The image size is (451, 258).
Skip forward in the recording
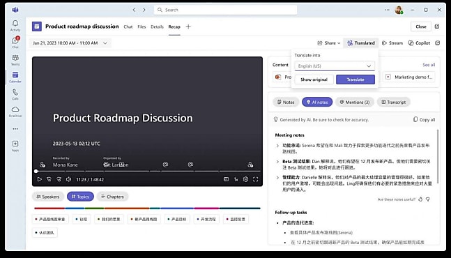59,179
